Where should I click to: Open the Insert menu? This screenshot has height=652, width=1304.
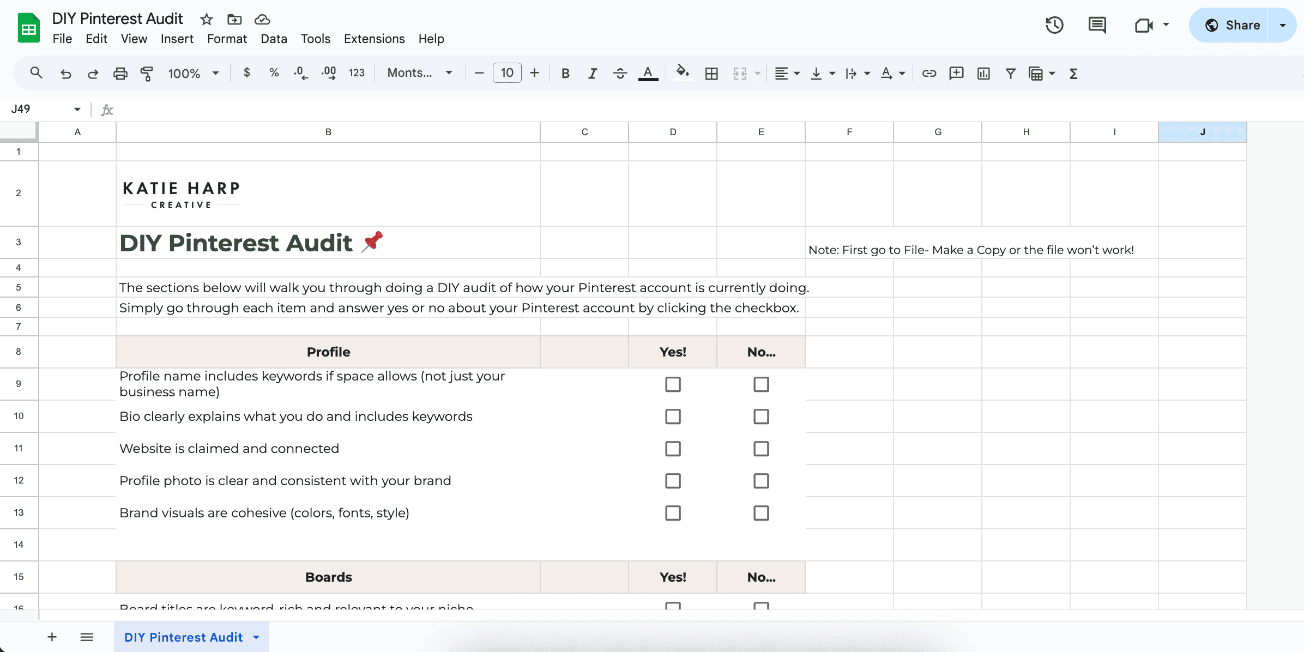[x=177, y=39]
